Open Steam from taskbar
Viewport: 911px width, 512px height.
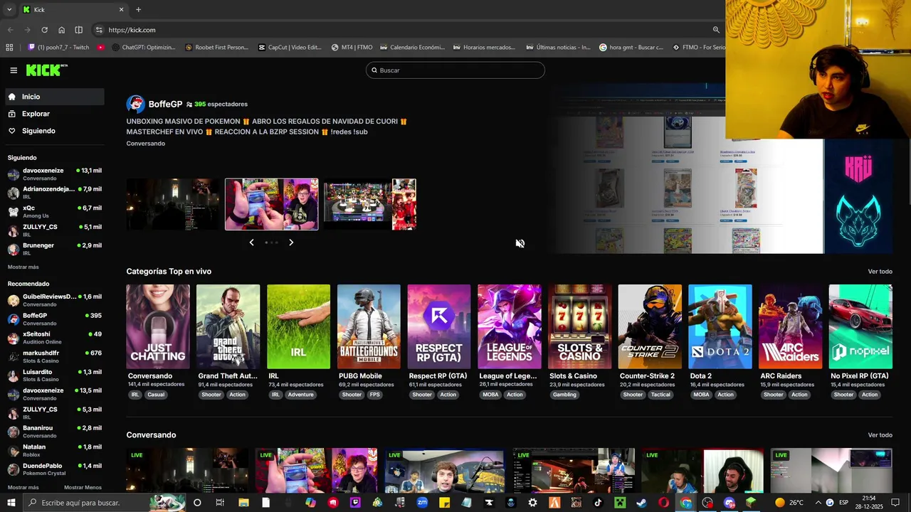pos(641,503)
